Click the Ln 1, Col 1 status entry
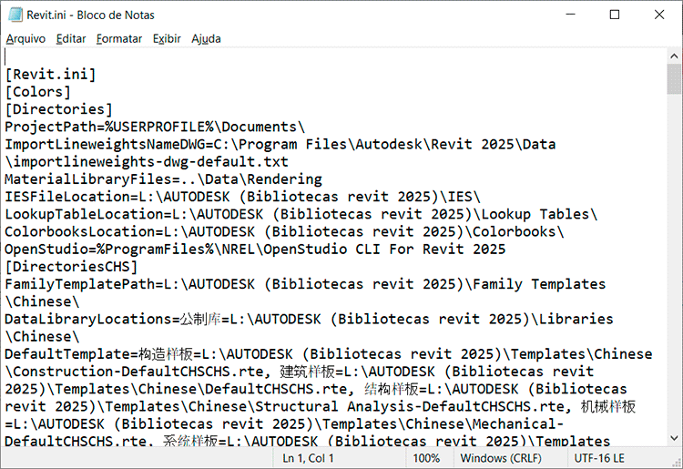 [308, 458]
